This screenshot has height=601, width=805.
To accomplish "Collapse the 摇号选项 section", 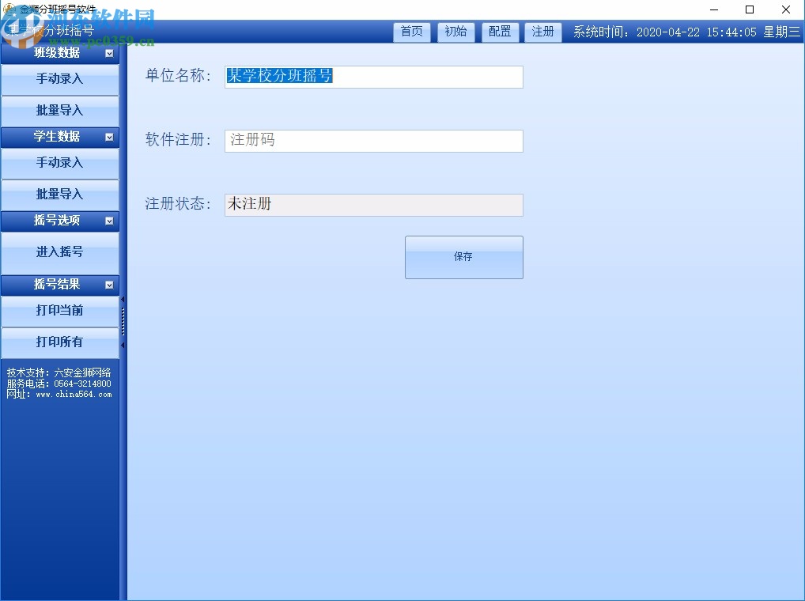I will coord(110,221).
